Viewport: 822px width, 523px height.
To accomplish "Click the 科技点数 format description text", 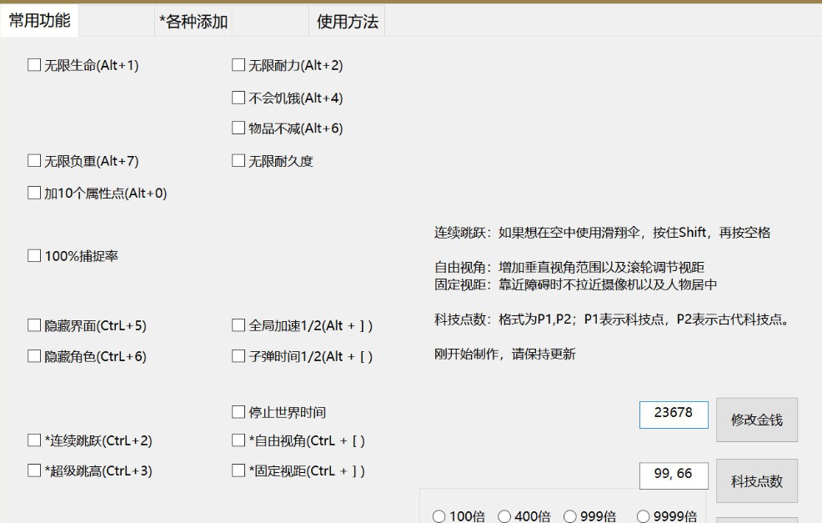I will tap(612, 319).
